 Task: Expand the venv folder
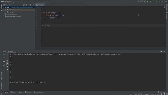tap(5, 10)
